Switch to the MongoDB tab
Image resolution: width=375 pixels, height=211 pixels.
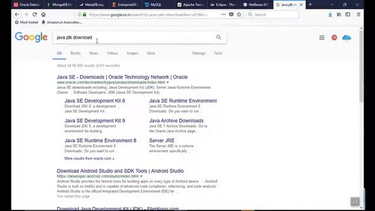[60, 5]
